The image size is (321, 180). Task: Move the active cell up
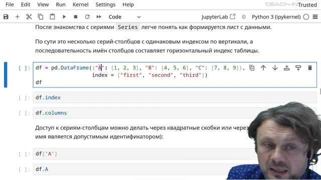(263, 68)
